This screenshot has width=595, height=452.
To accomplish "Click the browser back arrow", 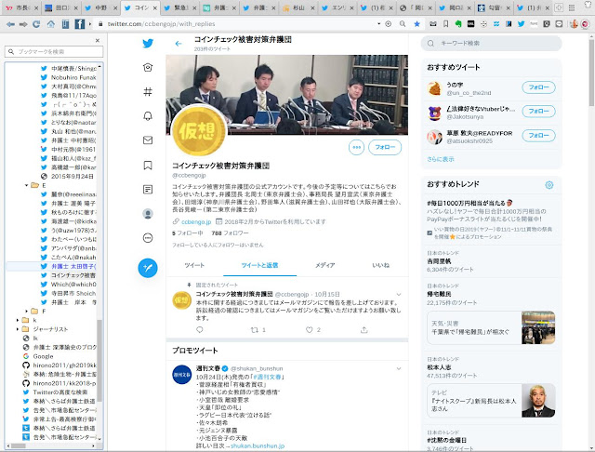I will (x=10, y=24).
